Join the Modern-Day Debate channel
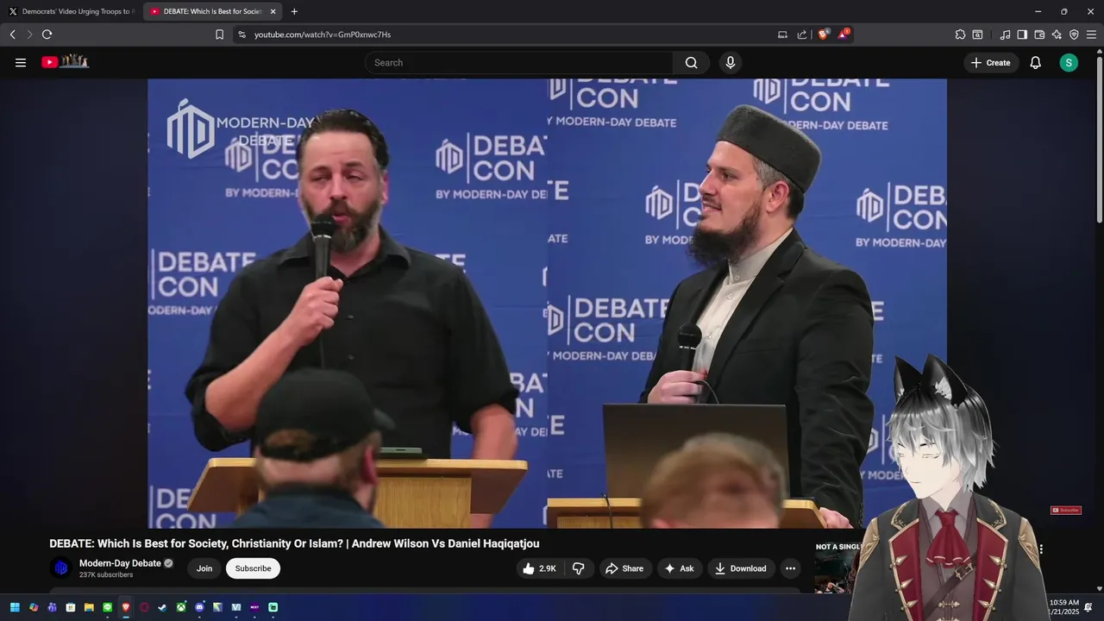This screenshot has width=1104, height=621. (x=204, y=568)
